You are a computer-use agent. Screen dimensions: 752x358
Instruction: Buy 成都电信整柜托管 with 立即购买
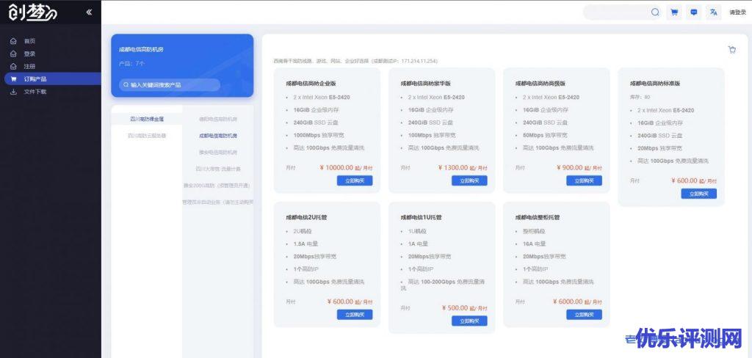pos(584,315)
